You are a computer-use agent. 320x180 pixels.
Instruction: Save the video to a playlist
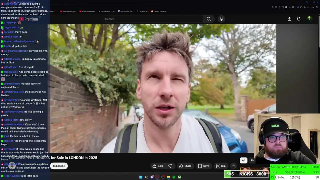(x=203, y=166)
